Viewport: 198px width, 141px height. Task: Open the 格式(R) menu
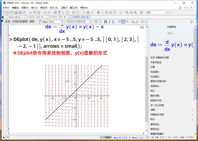pos(44,8)
